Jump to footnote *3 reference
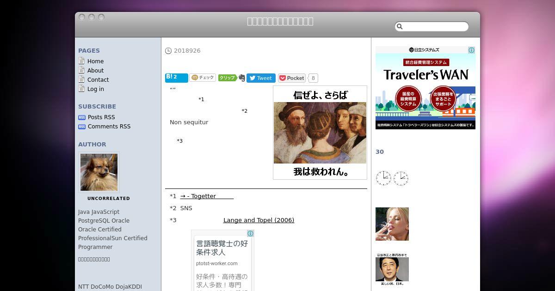The width and height of the screenshot is (555, 291). 179,141
